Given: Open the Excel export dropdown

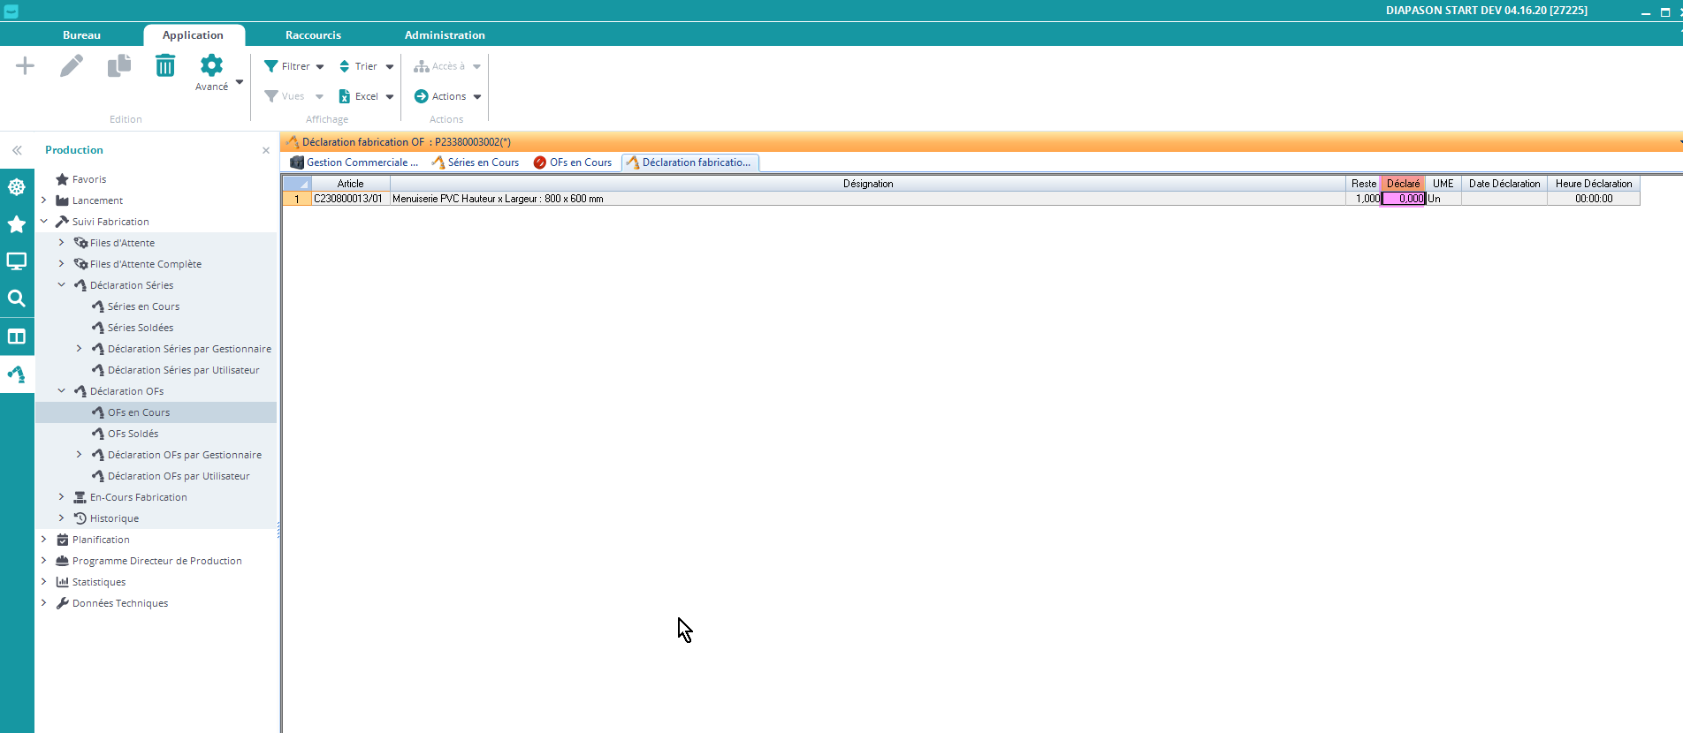Looking at the screenshot, I should point(367,96).
